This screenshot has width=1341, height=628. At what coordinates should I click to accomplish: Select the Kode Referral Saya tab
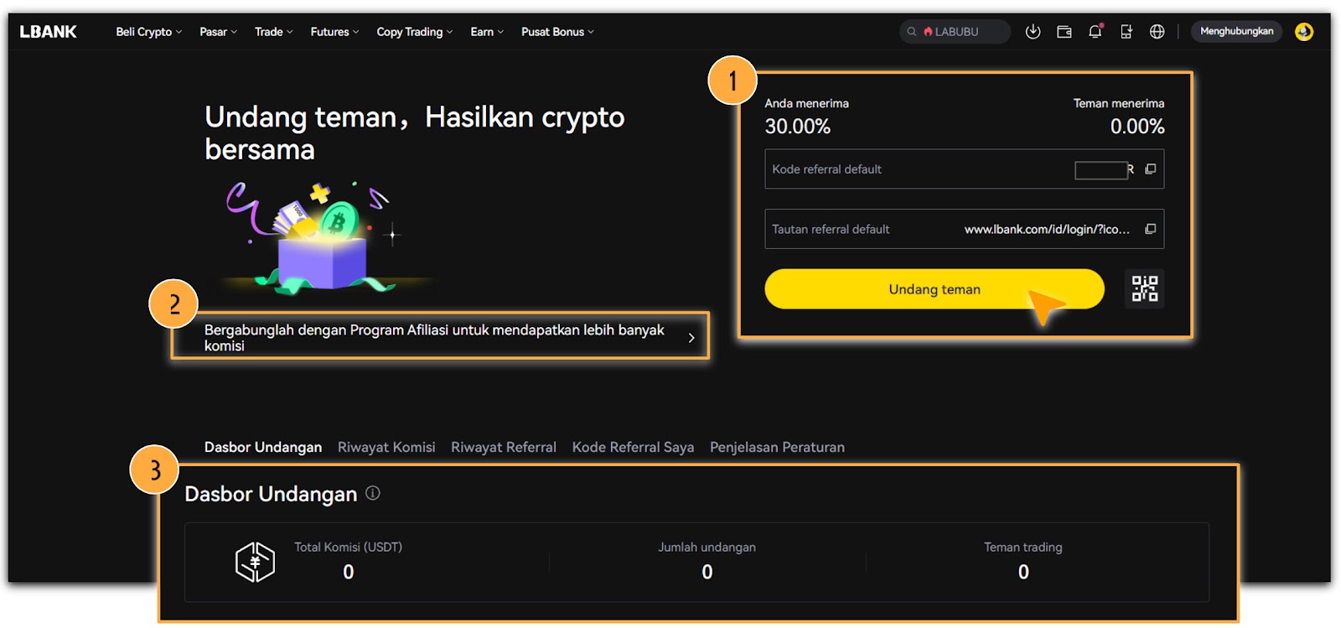click(x=633, y=447)
